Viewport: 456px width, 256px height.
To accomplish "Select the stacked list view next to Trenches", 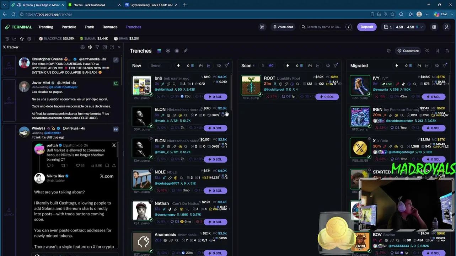I will 159,51.
